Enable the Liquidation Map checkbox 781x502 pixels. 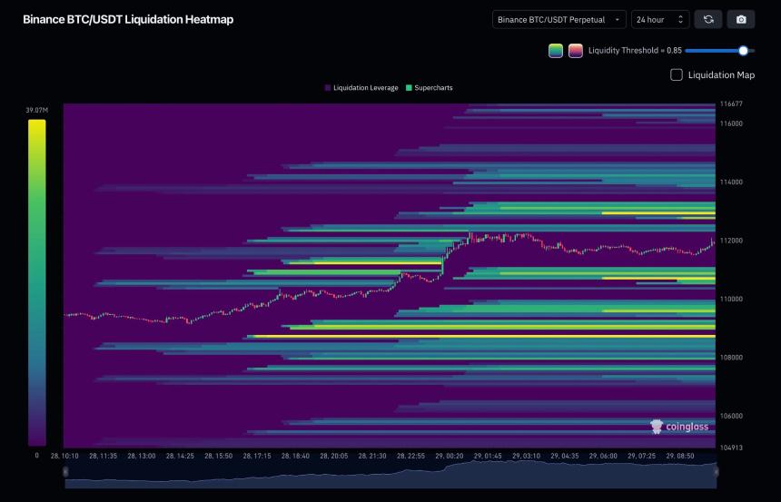point(677,75)
